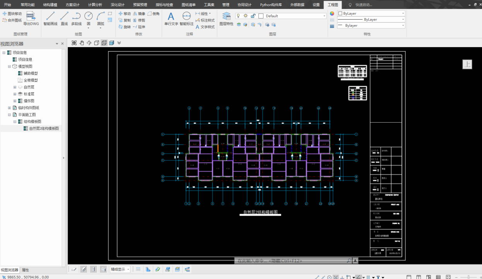482x279 pixels.
Task: Click the 镜像 mirror tool
Action: click(139, 14)
